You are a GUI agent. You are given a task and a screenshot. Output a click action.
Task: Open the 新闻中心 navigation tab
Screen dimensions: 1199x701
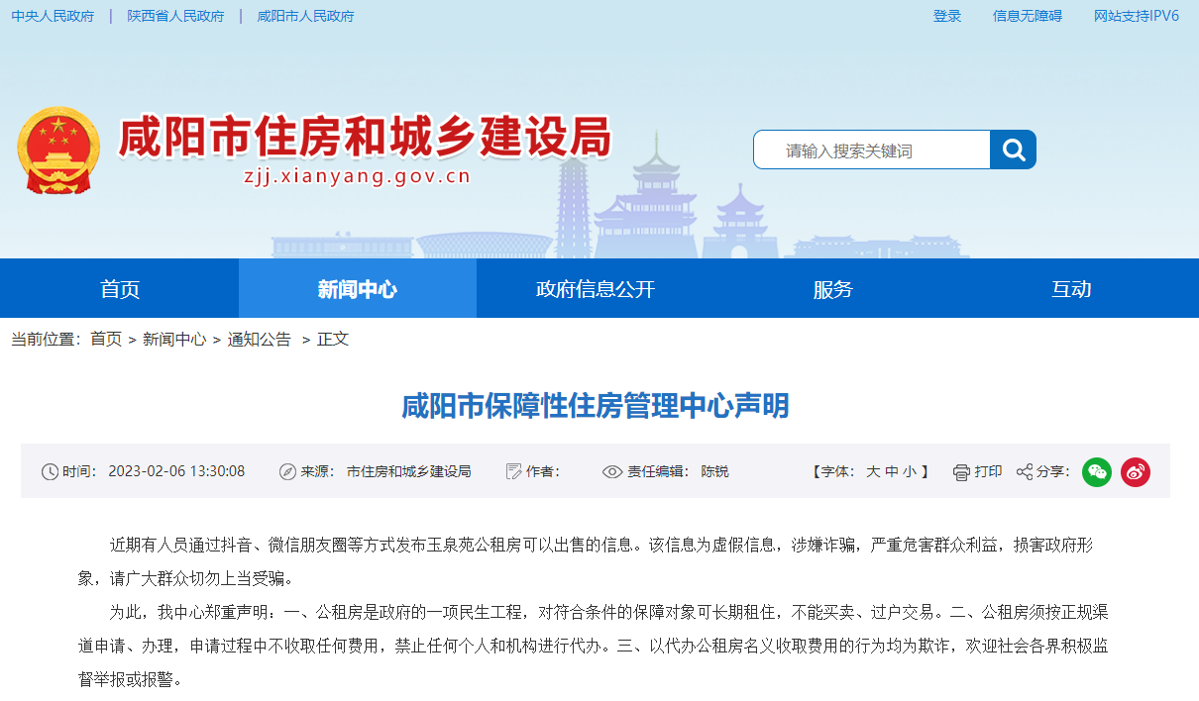point(358,288)
